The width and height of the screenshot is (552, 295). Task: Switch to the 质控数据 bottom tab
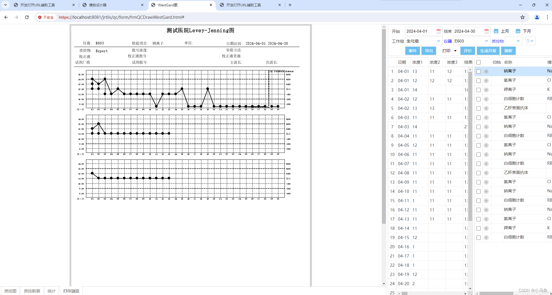[x=32, y=291]
